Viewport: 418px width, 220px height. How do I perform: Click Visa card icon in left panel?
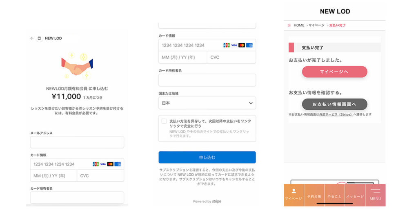[x=103, y=164]
